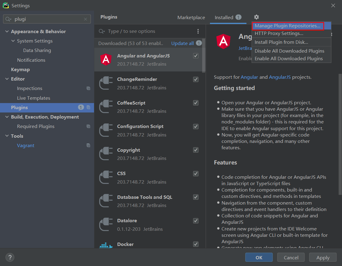This screenshot has height=266, width=342.
Task: Click the project-level icon beside Vagrant
Action: tap(88, 145)
